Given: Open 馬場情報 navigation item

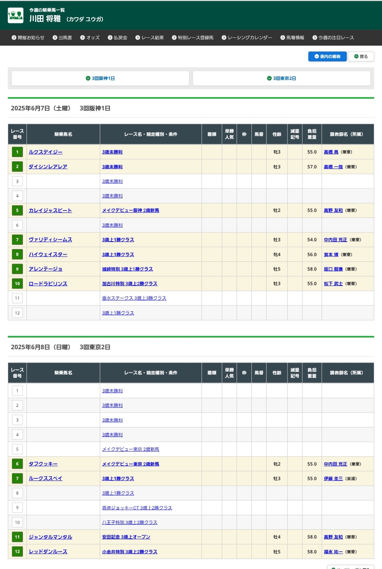Looking at the screenshot, I should pyautogui.click(x=292, y=38).
